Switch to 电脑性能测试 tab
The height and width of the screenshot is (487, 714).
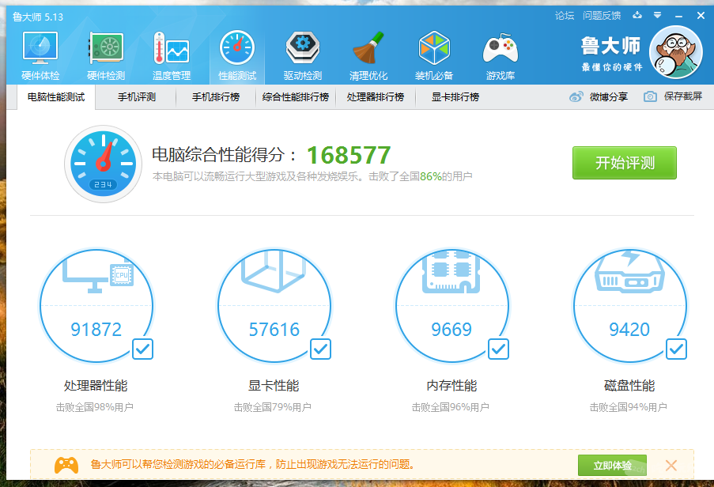click(56, 97)
